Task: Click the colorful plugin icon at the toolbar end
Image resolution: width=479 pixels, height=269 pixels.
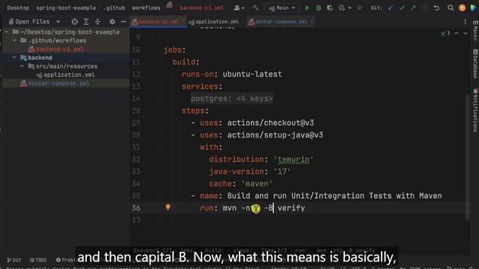Action: coord(474,8)
